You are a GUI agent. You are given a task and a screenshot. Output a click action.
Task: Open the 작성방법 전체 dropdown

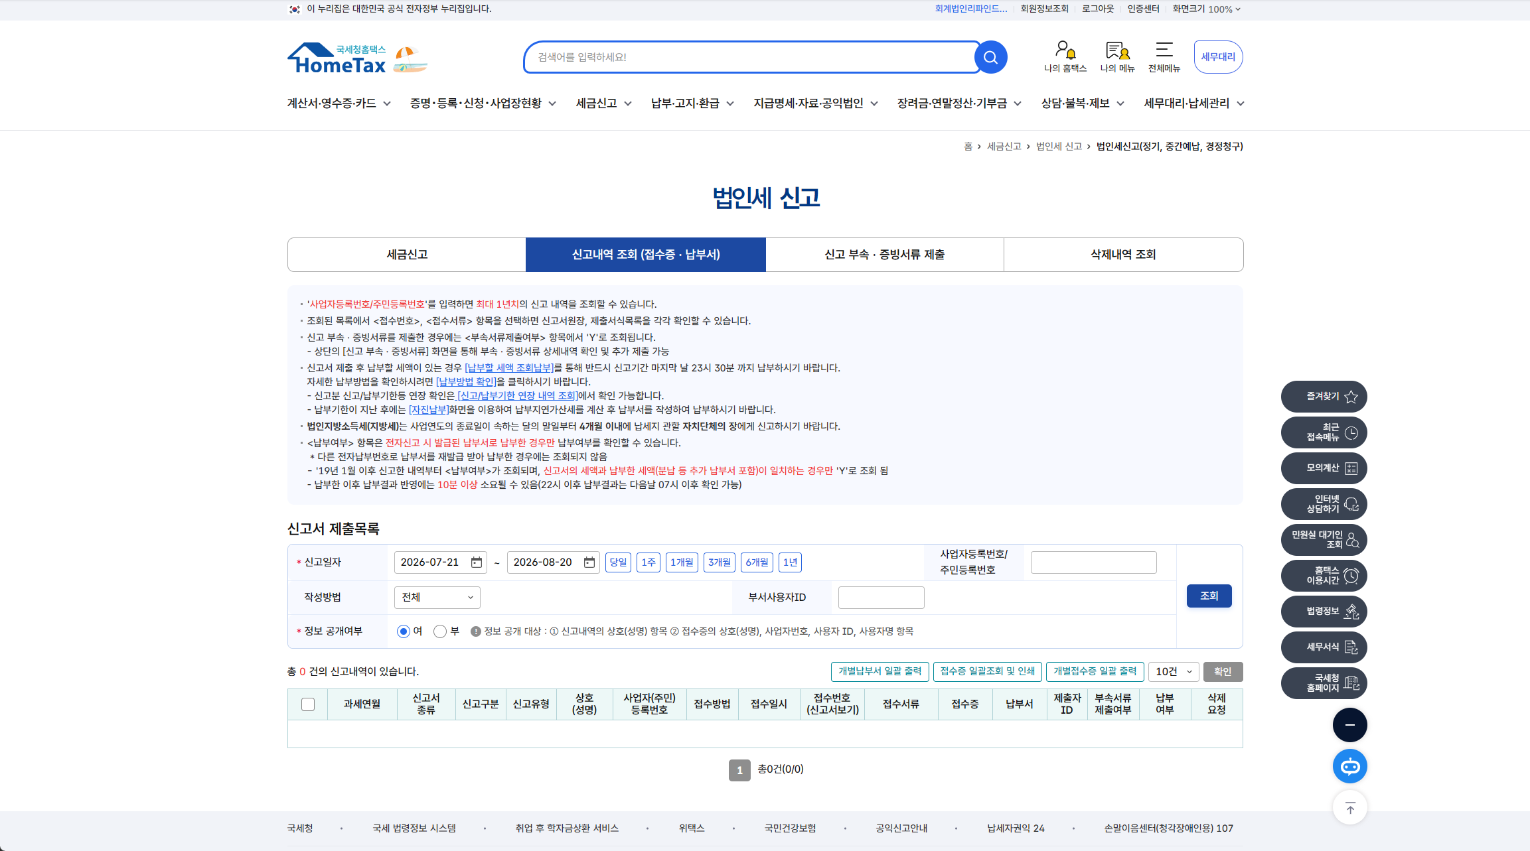pyautogui.click(x=437, y=598)
